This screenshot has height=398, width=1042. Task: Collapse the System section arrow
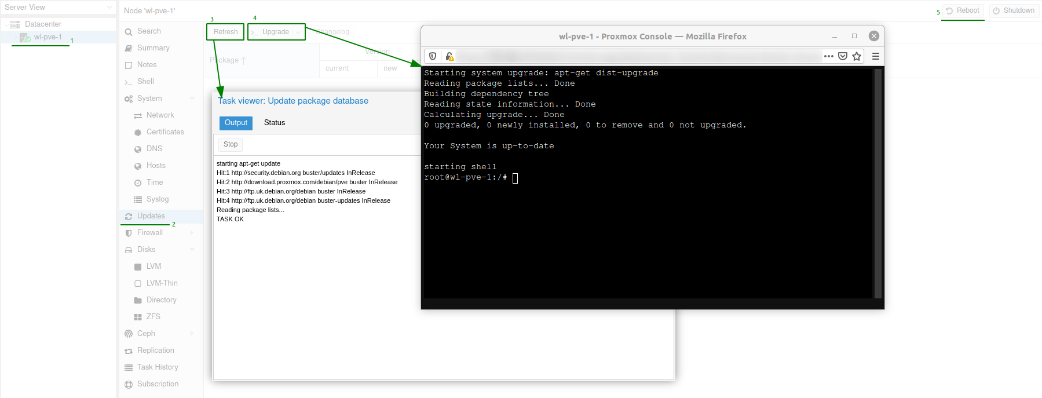point(192,98)
